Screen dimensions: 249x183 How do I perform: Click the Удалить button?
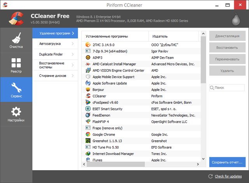tap(227, 71)
